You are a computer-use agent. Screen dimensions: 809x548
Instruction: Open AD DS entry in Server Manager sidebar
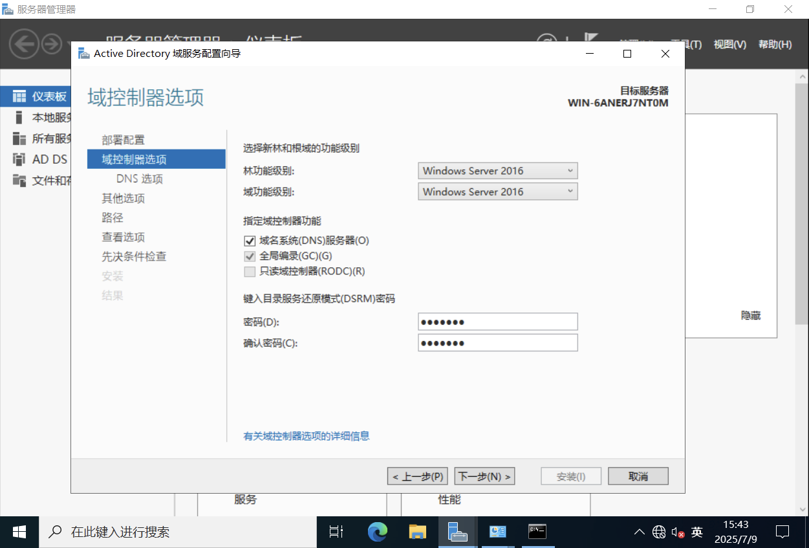pyautogui.click(x=50, y=159)
